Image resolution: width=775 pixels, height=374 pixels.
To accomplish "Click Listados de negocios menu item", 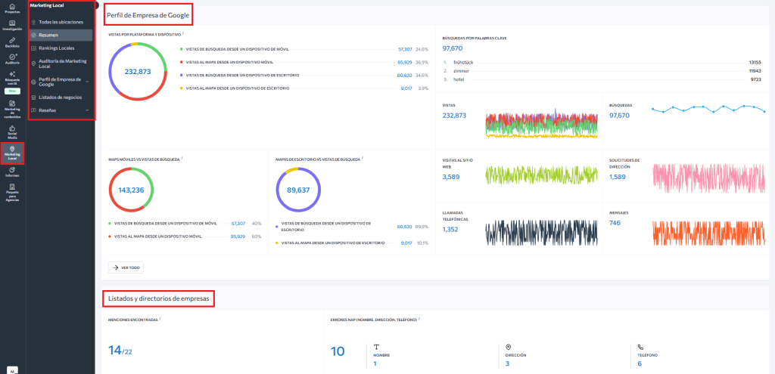I will tap(60, 97).
